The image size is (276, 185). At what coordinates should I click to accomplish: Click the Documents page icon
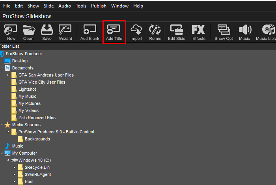pyautogui.click(x=7, y=68)
